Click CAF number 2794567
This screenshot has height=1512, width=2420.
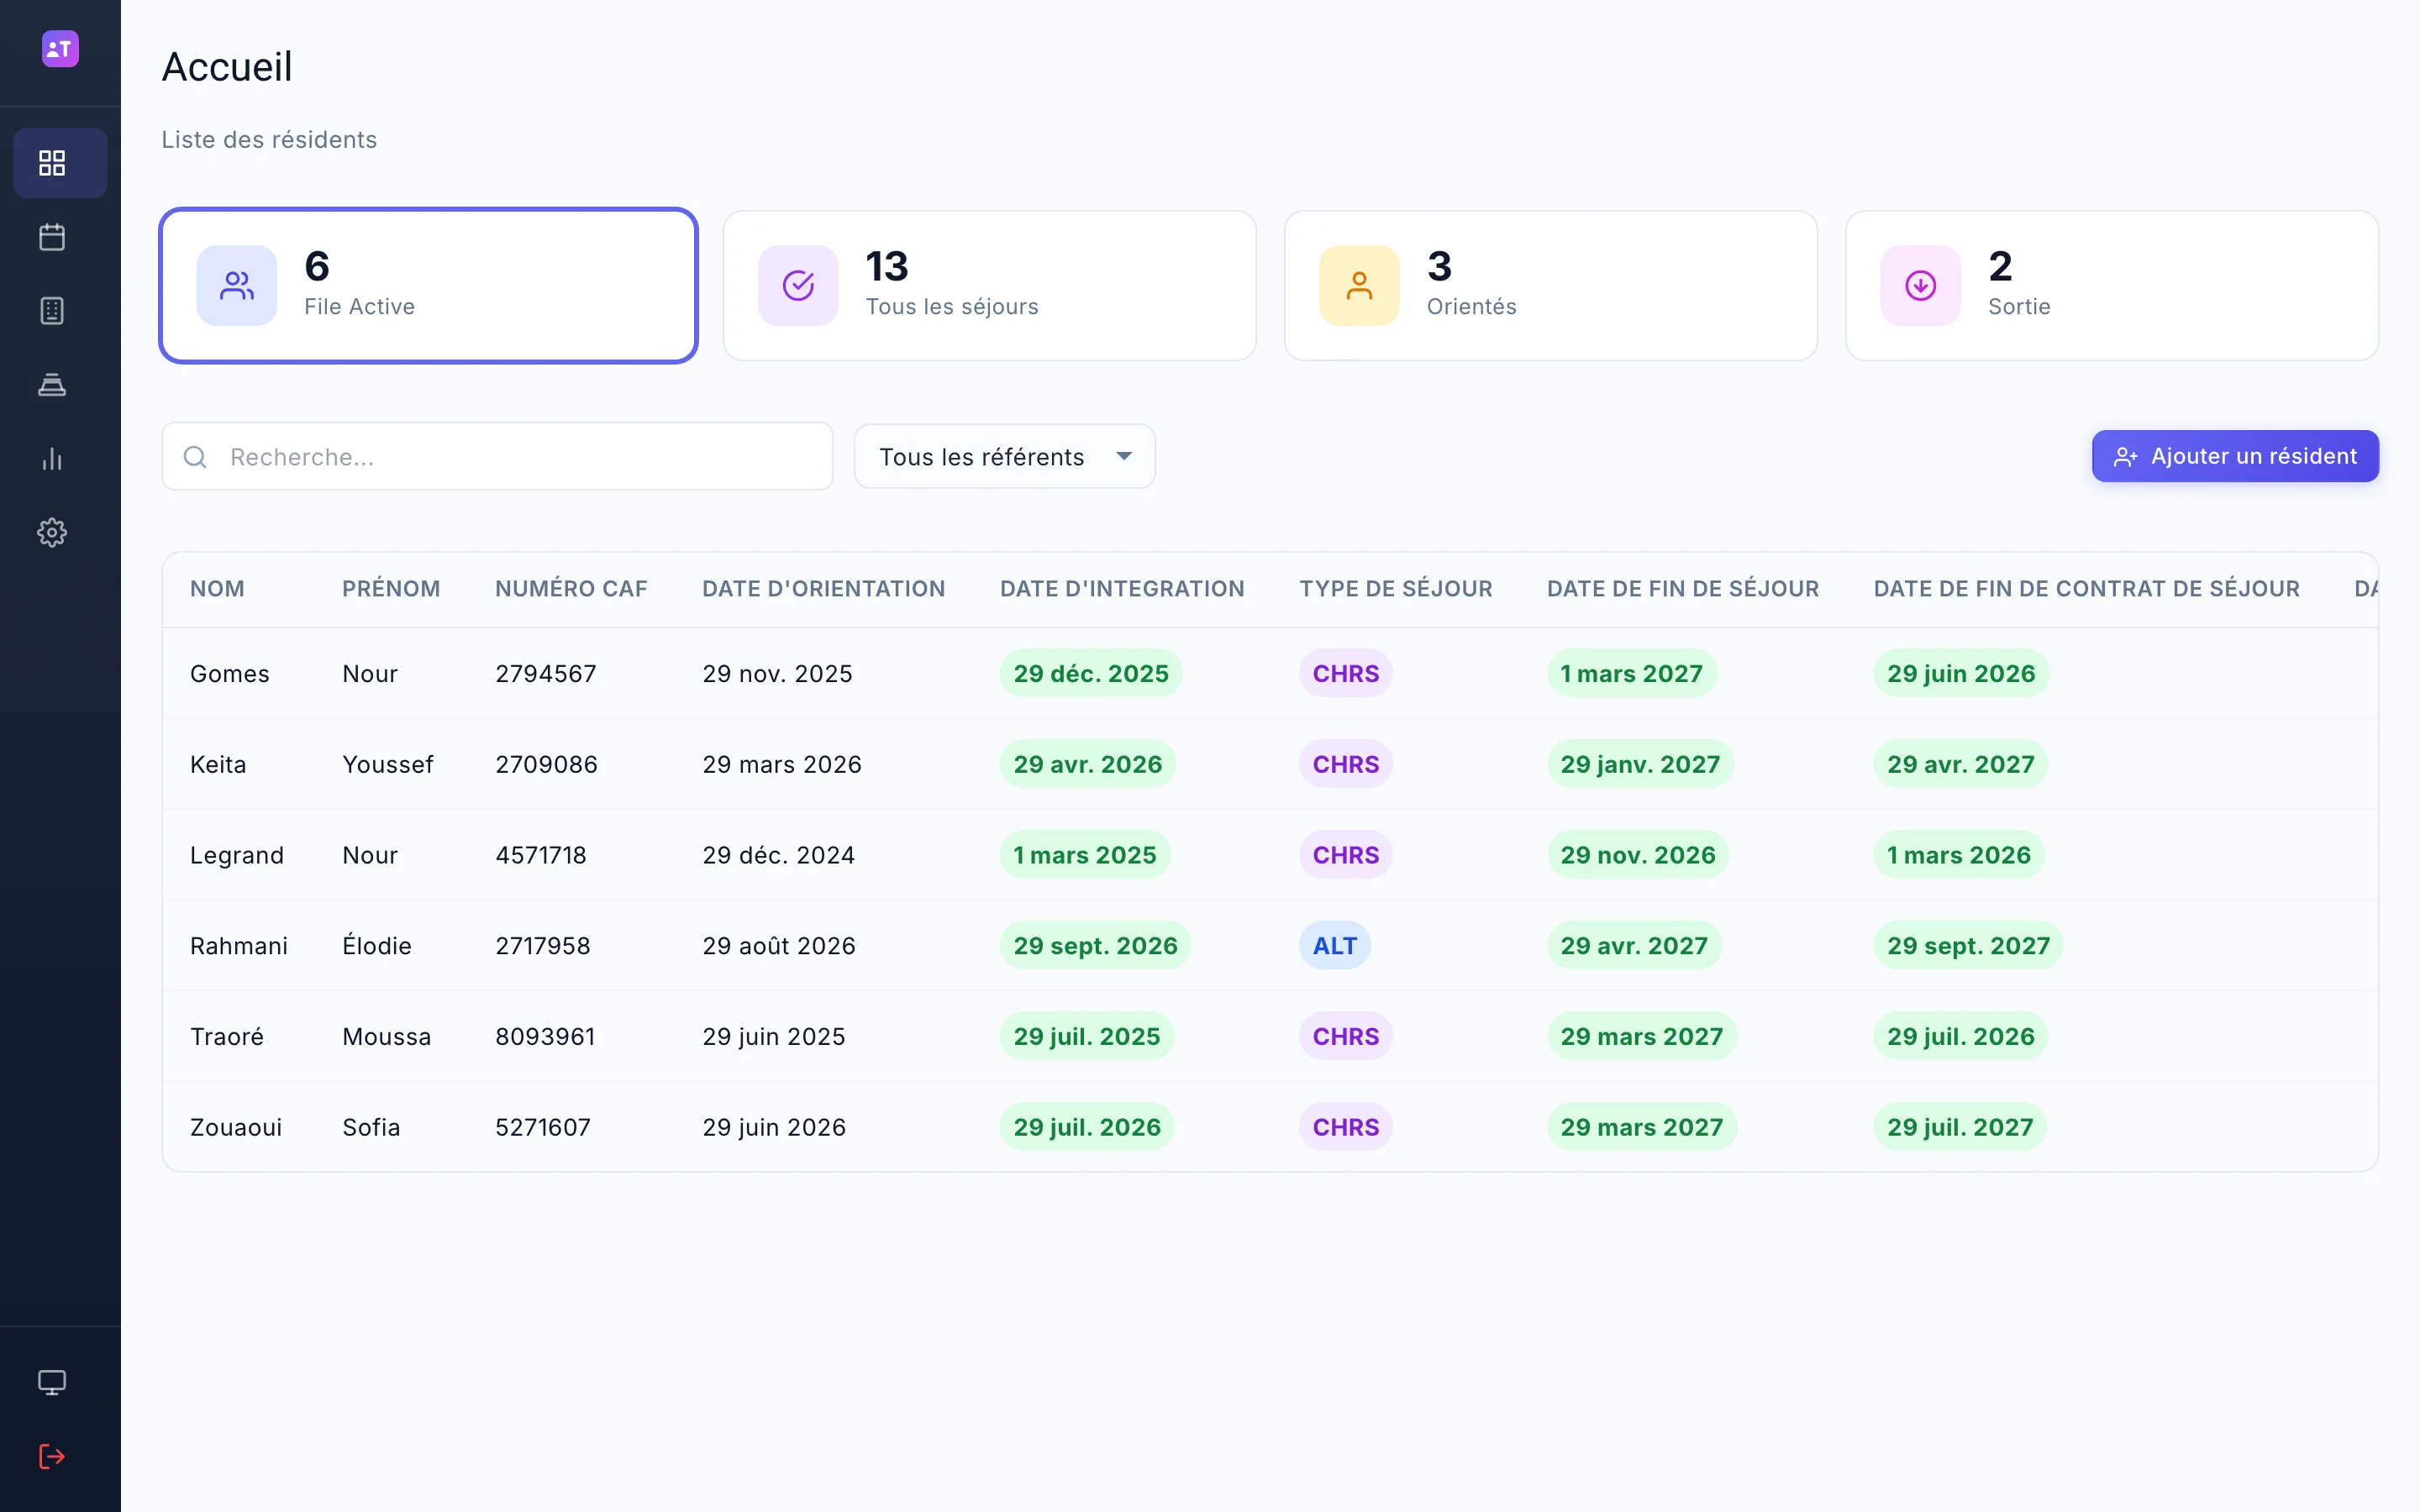(x=545, y=673)
